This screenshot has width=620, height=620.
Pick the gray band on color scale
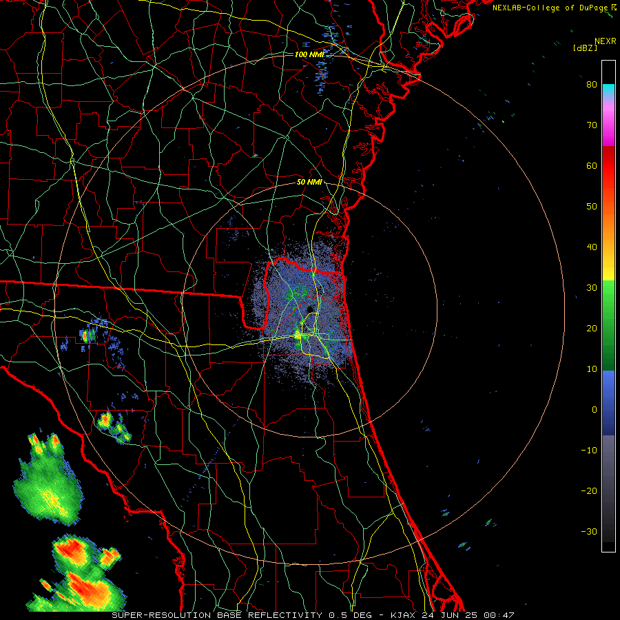pyautogui.click(x=608, y=488)
